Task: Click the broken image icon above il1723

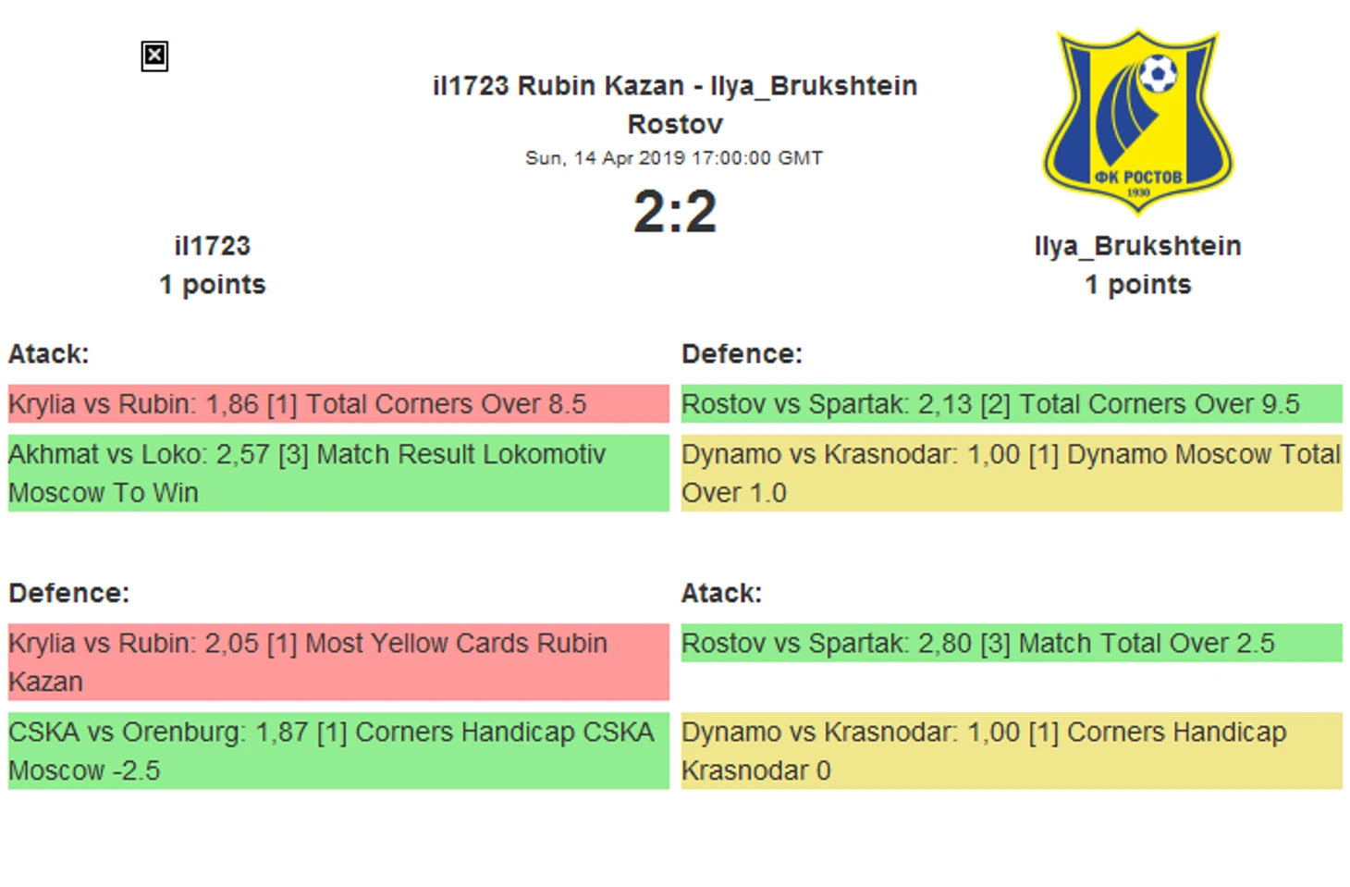Action: click(x=154, y=56)
